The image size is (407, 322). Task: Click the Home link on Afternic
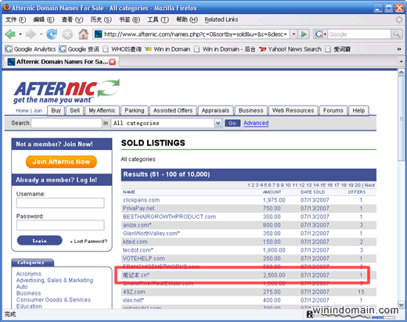click(x=22, y=110)
